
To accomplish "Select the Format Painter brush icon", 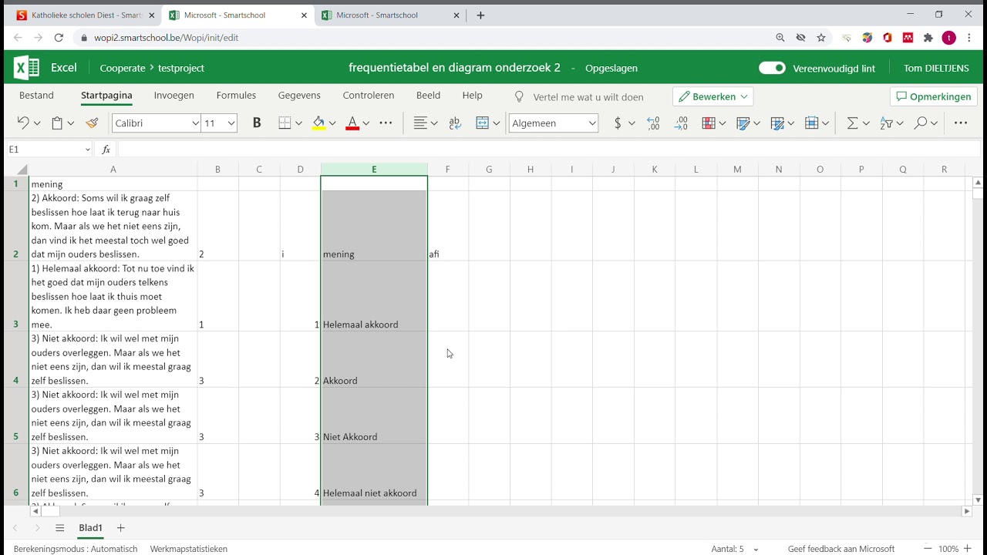I will click(93, 123).
